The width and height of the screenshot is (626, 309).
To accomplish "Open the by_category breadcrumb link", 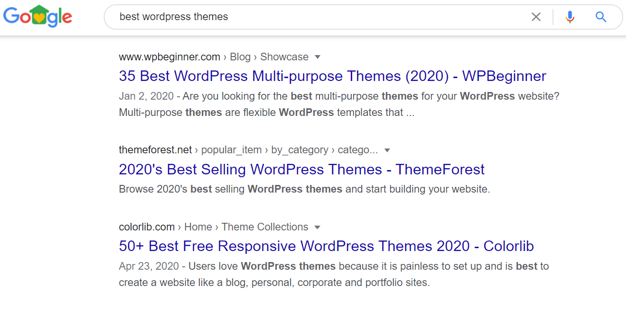I will pos(299,150).
